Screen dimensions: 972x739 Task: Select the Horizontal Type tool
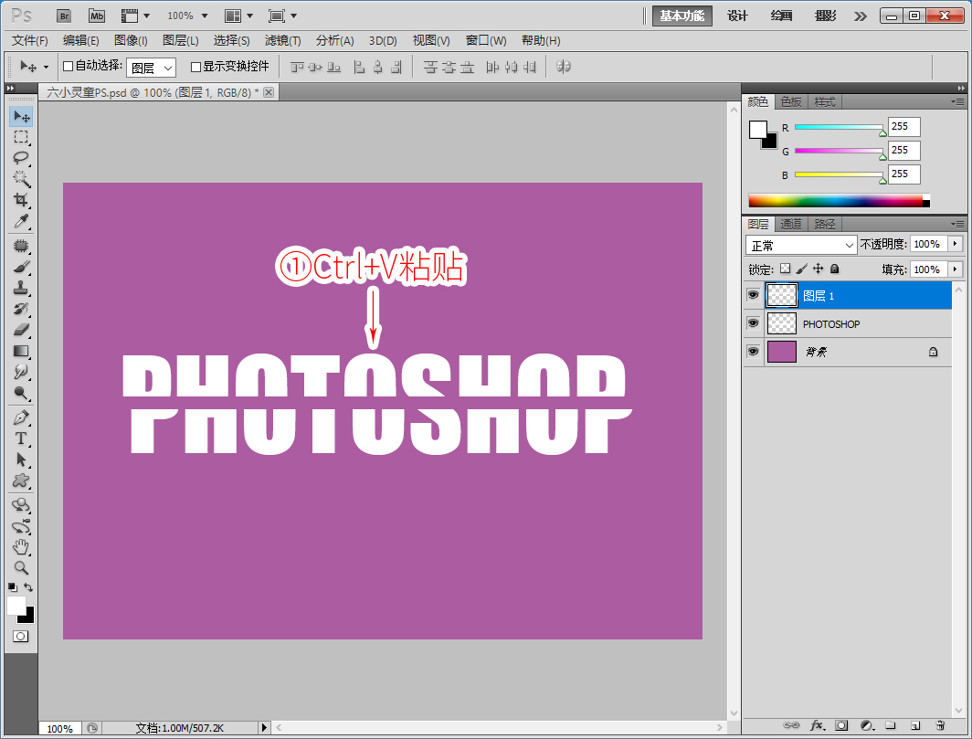(21, 439)
